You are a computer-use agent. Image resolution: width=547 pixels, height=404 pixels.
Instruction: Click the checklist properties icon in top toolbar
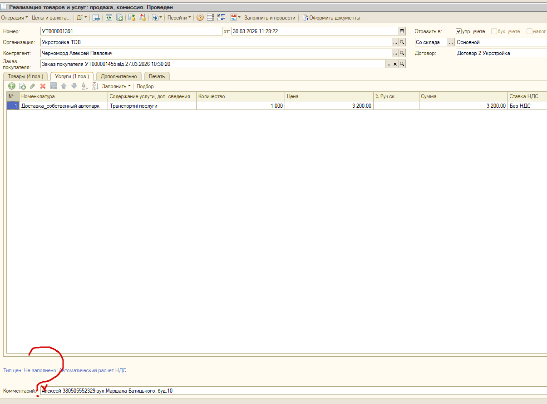pos(222,18)
